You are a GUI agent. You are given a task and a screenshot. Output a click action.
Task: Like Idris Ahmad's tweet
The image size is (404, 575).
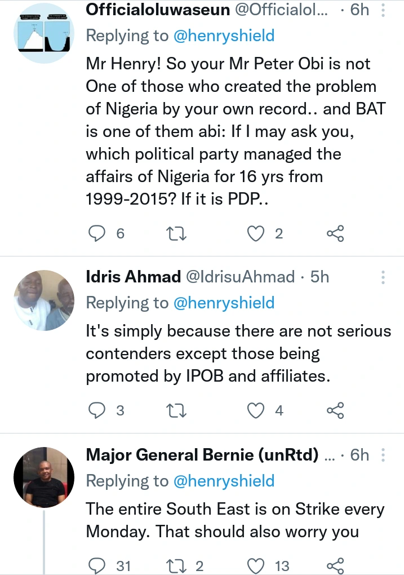(x=256, y=411)
